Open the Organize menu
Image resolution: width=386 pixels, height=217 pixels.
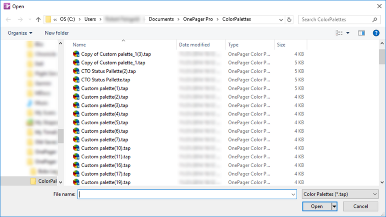pyautogui.click(x=20, y=33)
